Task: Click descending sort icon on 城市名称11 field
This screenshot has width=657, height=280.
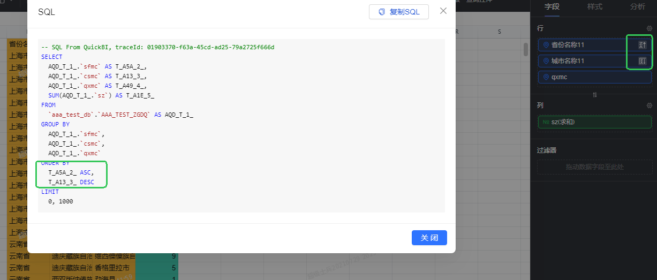Action: click(x=643, y=62)
